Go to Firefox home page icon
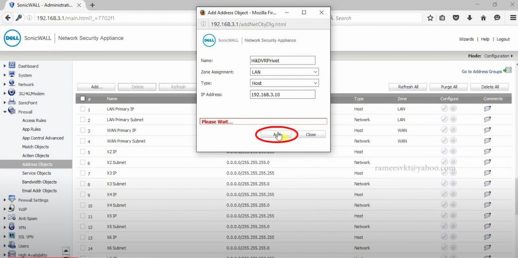The height and width of the screenshot is (258, 518). (x=483, y=18)
